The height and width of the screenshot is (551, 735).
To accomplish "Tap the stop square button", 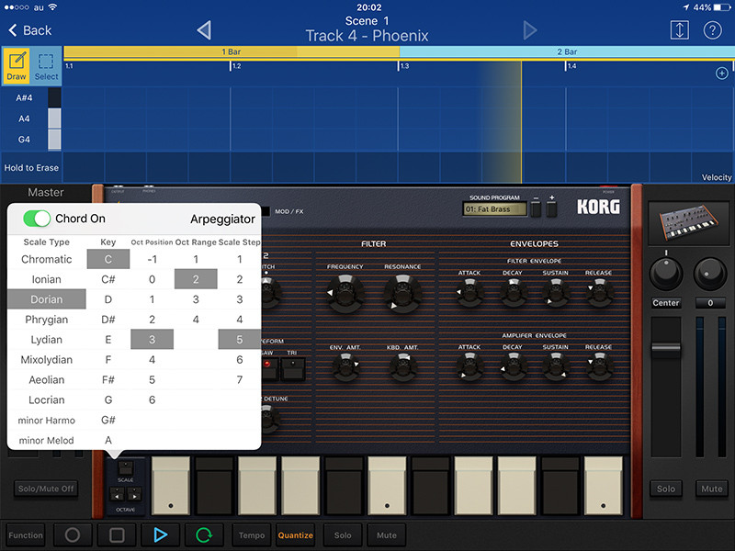I will (117, 534).
